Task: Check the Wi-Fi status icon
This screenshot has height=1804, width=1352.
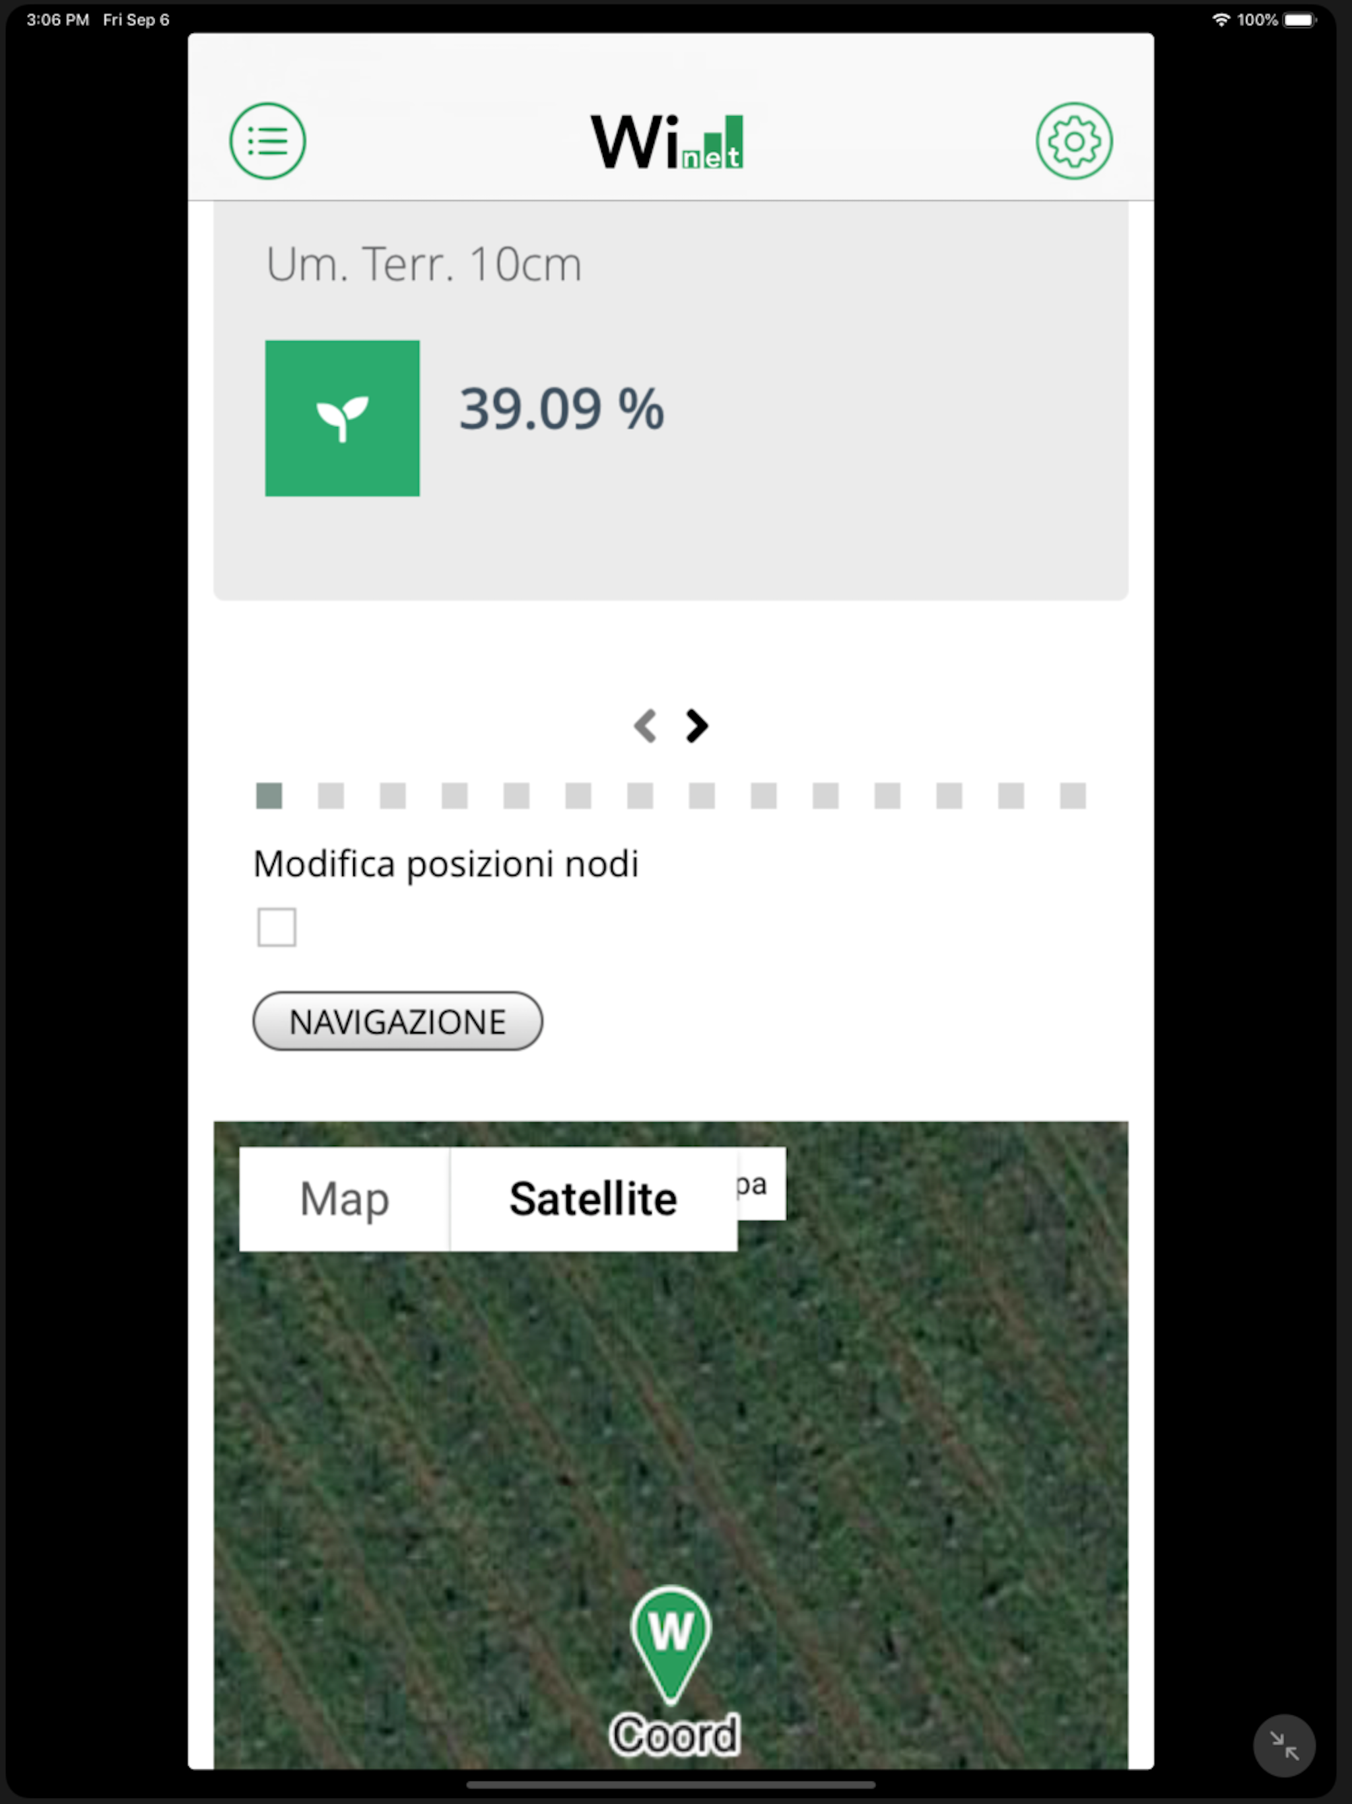Action: 1221,20
